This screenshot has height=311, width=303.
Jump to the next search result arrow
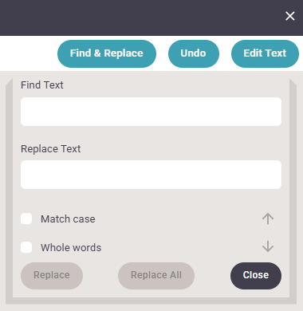pos(268,246)
